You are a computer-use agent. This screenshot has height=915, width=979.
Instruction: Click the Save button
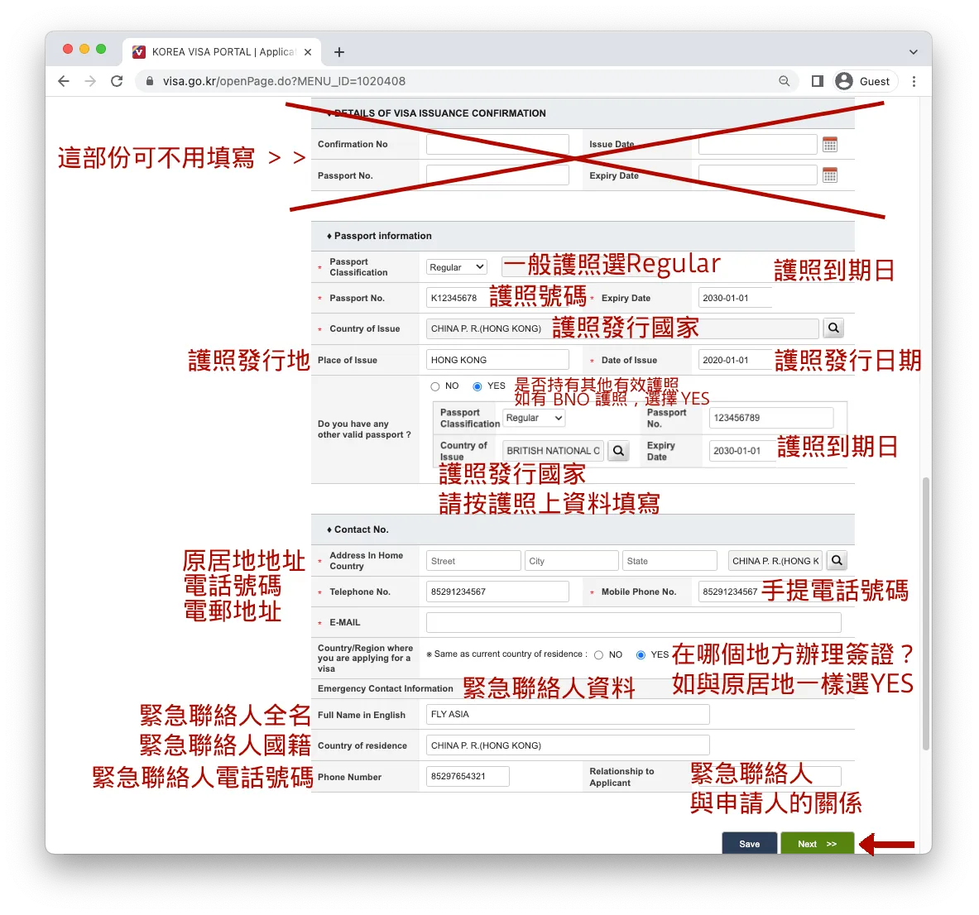coord(749,843)
